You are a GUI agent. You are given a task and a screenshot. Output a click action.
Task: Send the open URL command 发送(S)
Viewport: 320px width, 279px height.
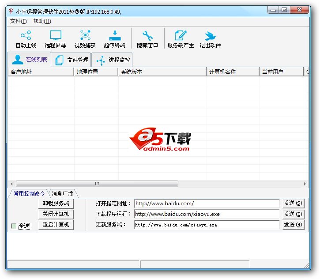point(293,203)
